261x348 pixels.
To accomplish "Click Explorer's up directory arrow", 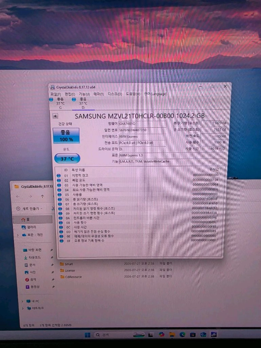I will click(42, 196).
